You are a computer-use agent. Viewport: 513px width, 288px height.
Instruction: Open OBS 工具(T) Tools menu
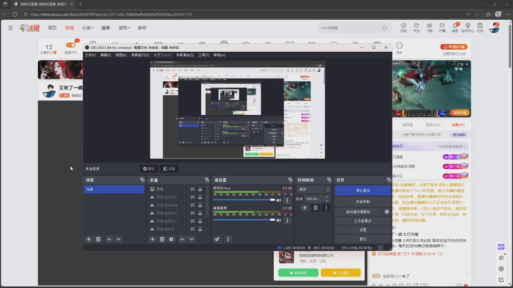click(x=203, y=55)
